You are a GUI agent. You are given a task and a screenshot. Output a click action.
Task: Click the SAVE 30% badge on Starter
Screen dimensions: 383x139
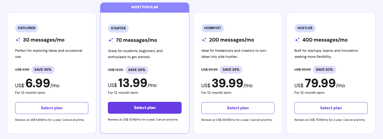click(x=137, y=70)
